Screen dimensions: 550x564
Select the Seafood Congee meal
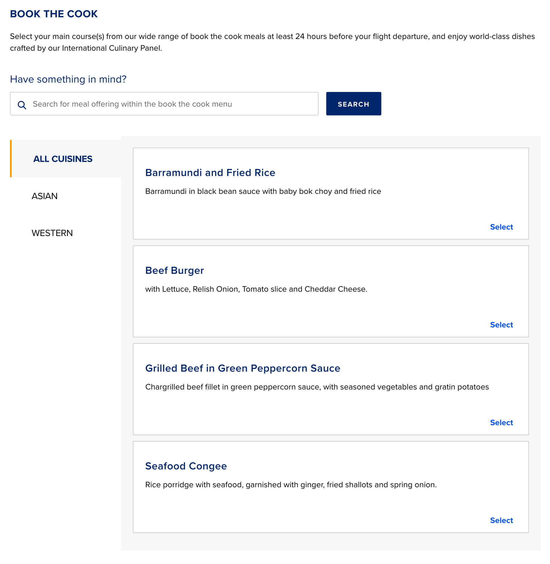[501, 520]
